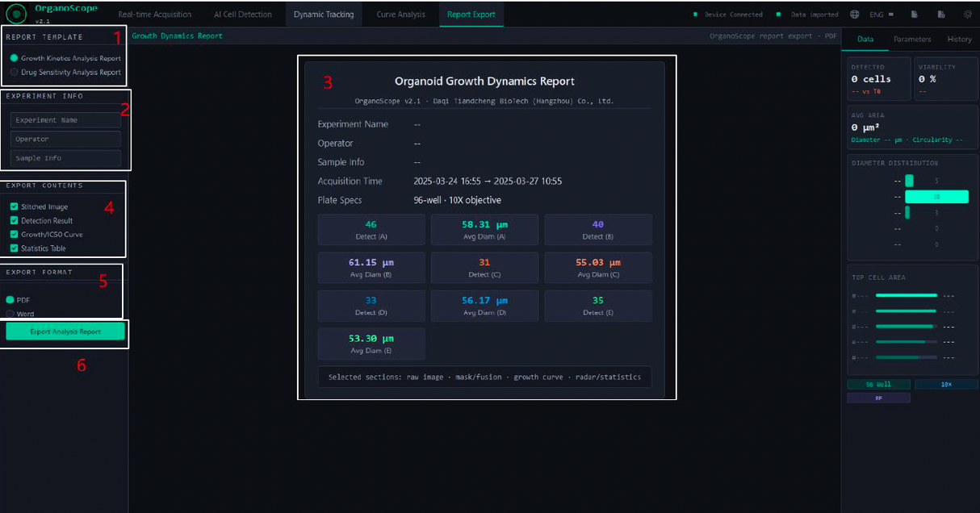Click the Organoid Growth Dynamics Report heading
This screenshot has height=513, width=980.
[484, 81]
